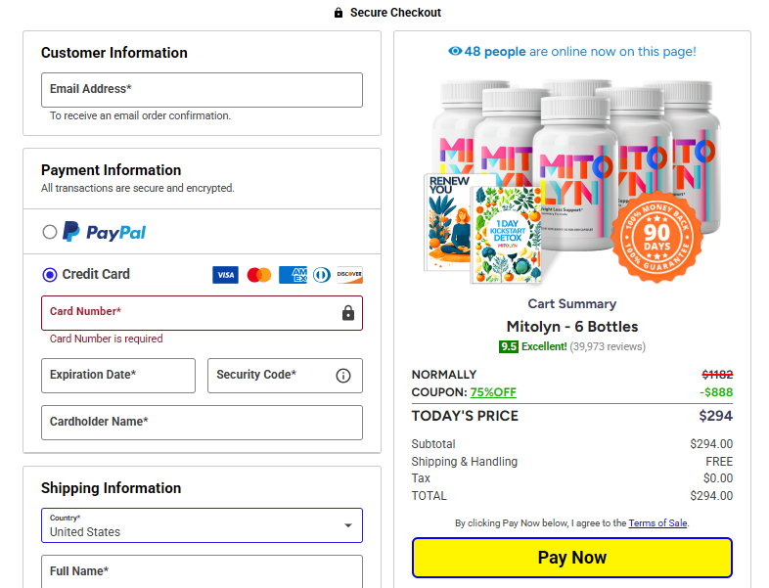
Task: Focus the Email Address field
Action: [x=202, y=90]
